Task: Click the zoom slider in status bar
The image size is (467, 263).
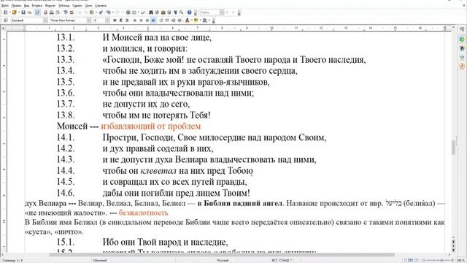Action: [438, 260]
